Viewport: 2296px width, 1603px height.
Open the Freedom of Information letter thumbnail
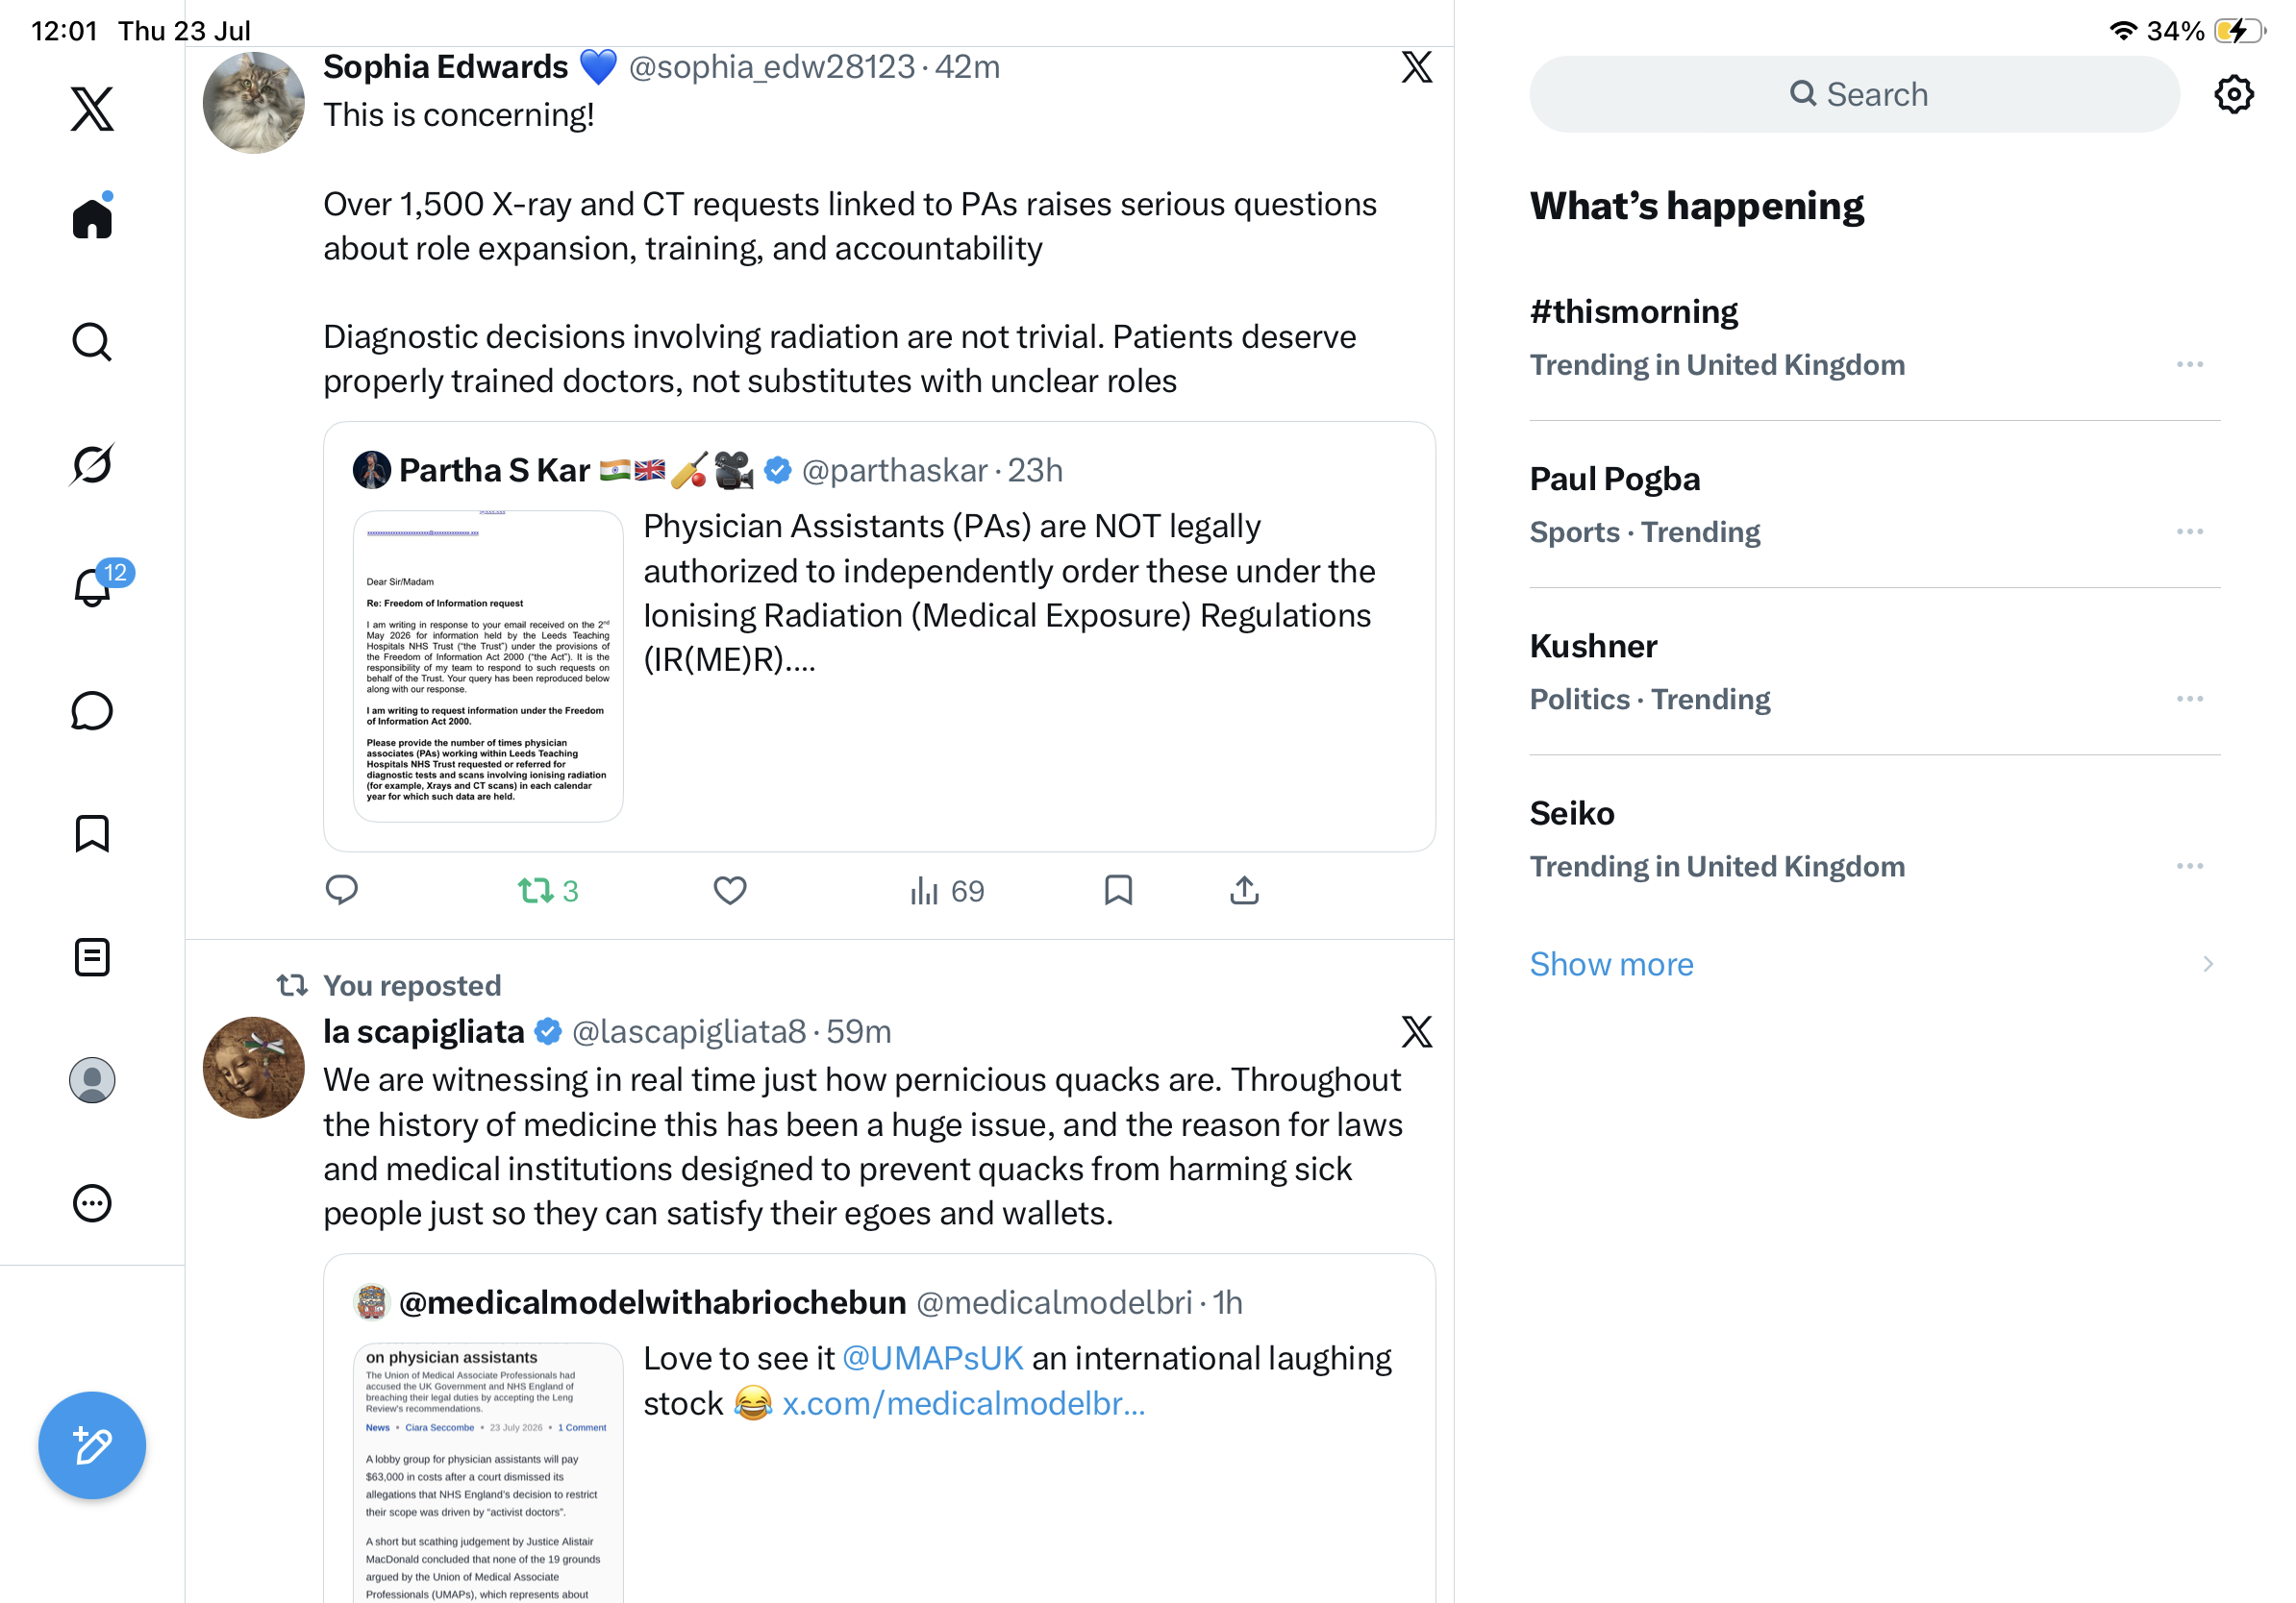(x=488, y=666)
